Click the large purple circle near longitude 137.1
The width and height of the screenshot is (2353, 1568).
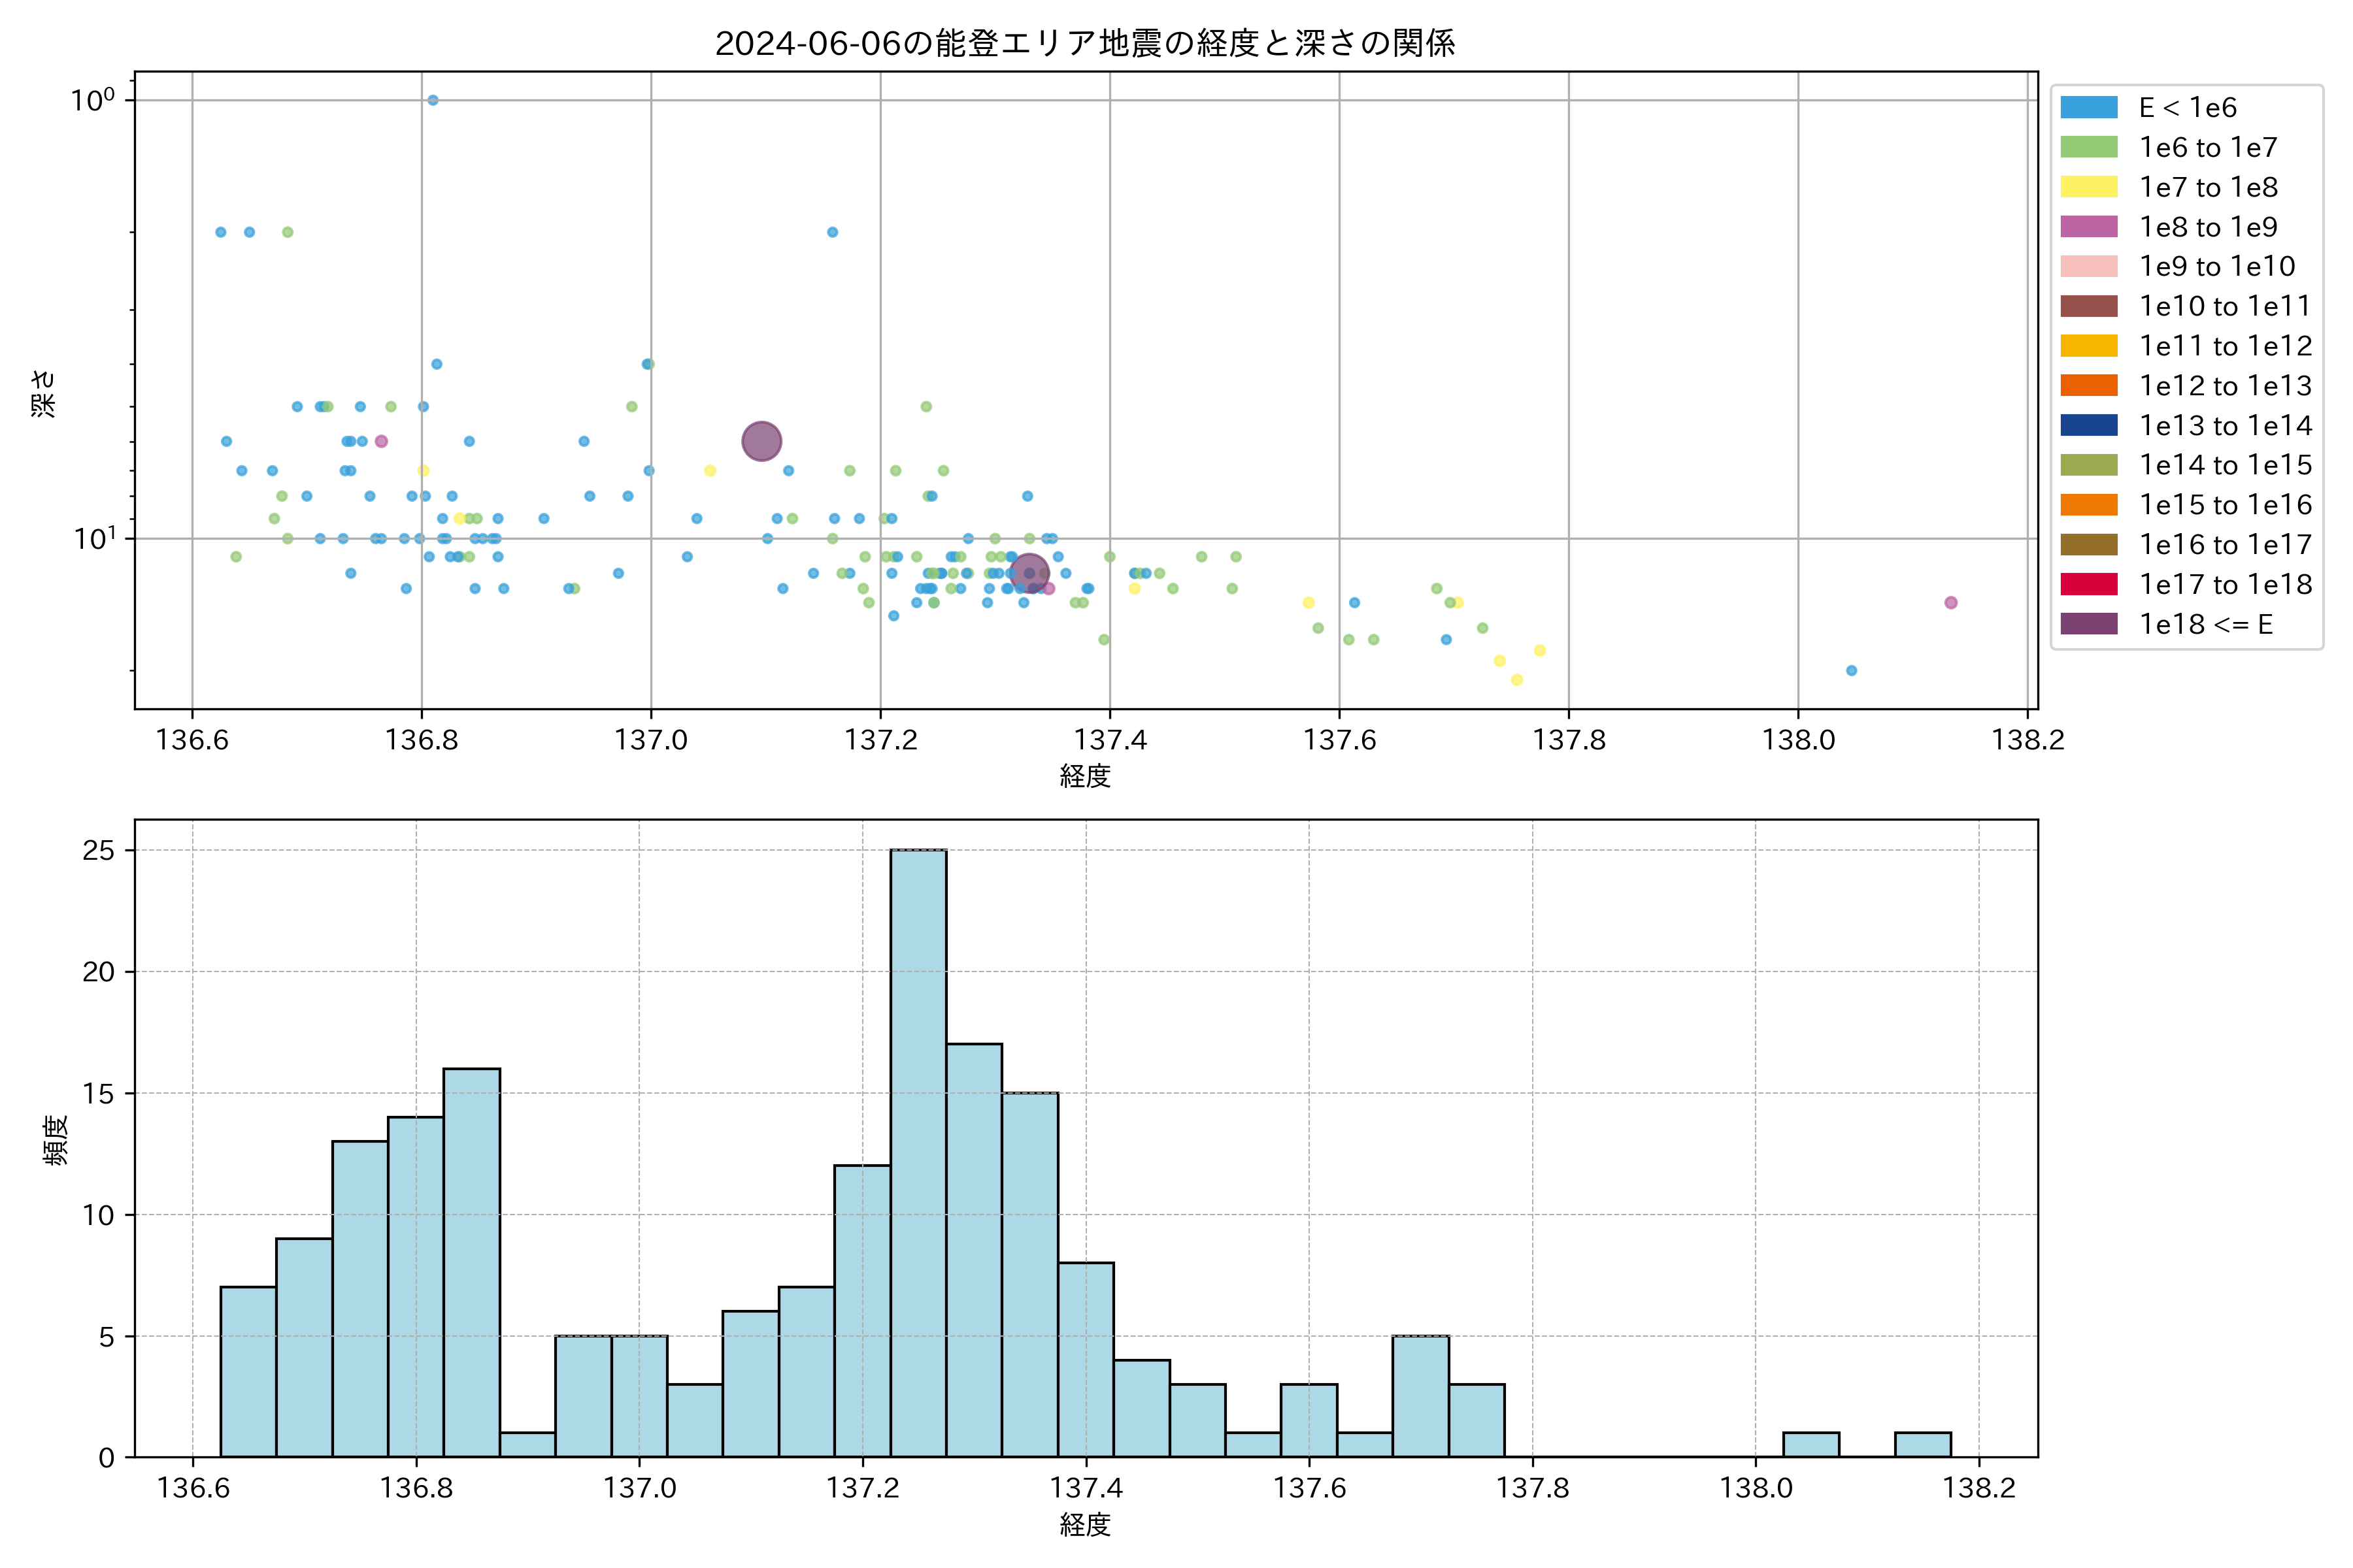point(761,441)
